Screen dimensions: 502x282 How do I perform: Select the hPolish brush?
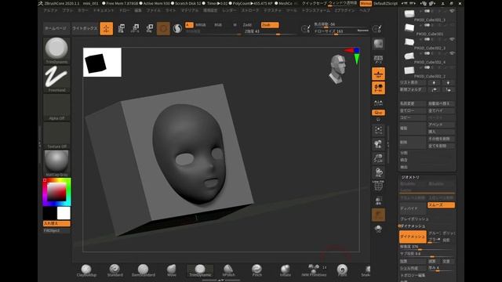click(x=228, y=270)
